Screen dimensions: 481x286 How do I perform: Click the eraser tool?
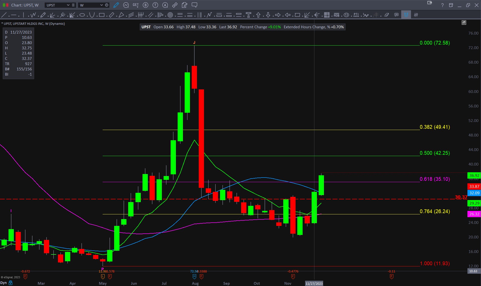click(387, 15)
